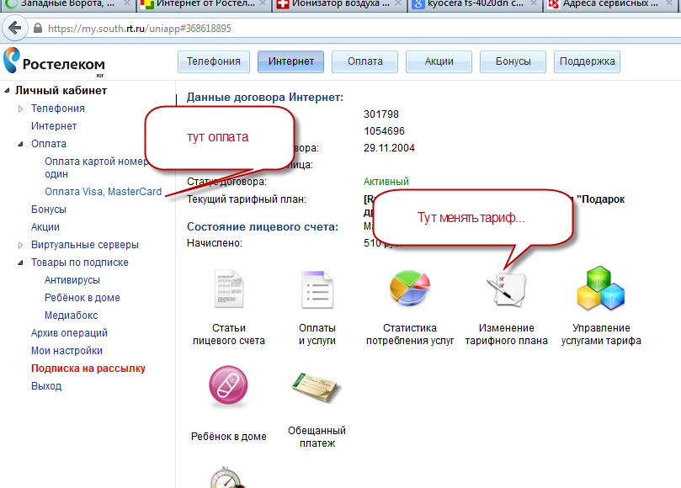Click the contract date 29.11.2004

389,148
